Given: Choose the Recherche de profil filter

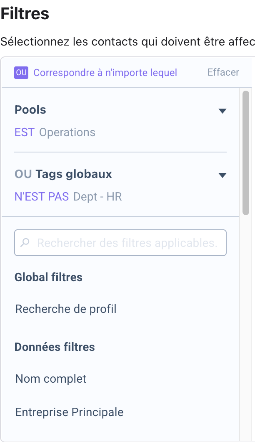Looking at the screenshot, I should (x=66, y=309).
